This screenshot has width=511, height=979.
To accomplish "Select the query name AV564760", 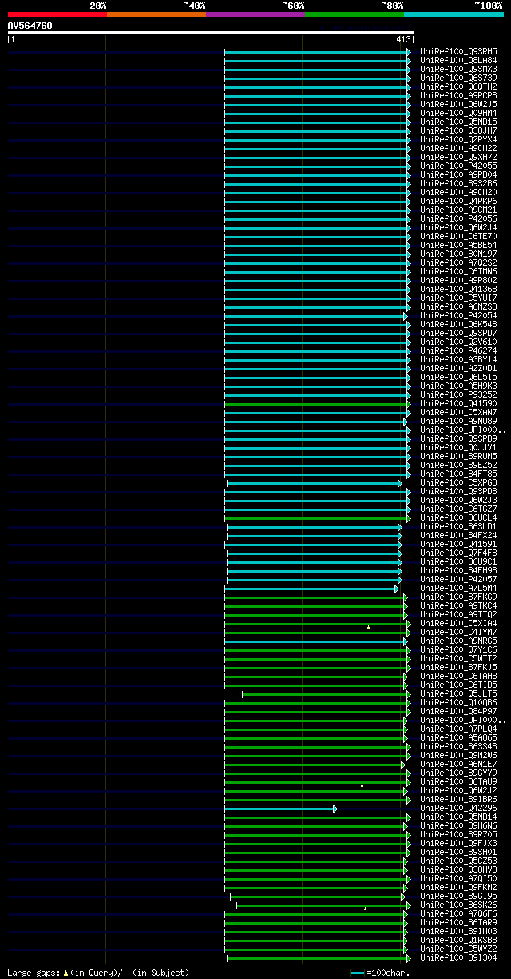I will [x=30, y=26].
